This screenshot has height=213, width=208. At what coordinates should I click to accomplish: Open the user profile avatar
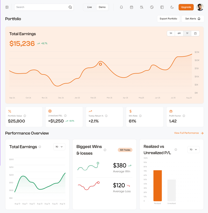200,7
